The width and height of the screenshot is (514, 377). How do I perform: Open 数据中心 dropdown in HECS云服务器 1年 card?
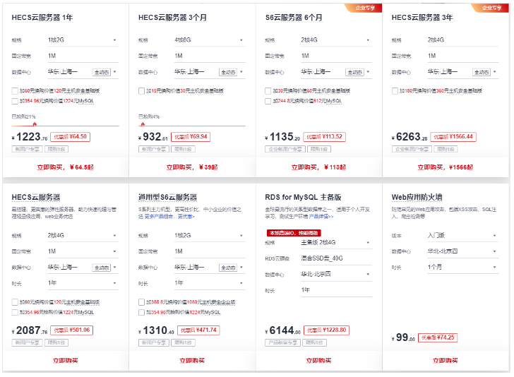(83, 72)
